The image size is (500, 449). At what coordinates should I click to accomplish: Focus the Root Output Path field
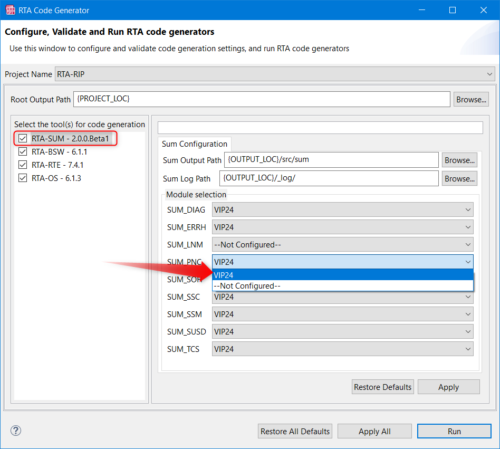click(262, 99)
